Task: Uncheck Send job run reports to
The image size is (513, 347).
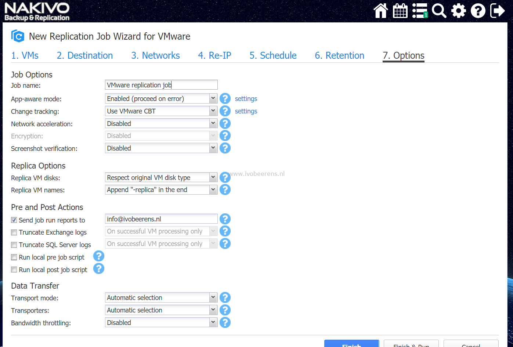Action: [x=14, y=220]
